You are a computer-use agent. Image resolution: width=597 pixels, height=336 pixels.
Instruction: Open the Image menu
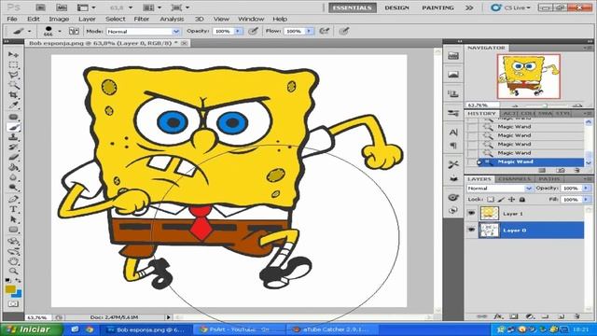coord(59,19)
